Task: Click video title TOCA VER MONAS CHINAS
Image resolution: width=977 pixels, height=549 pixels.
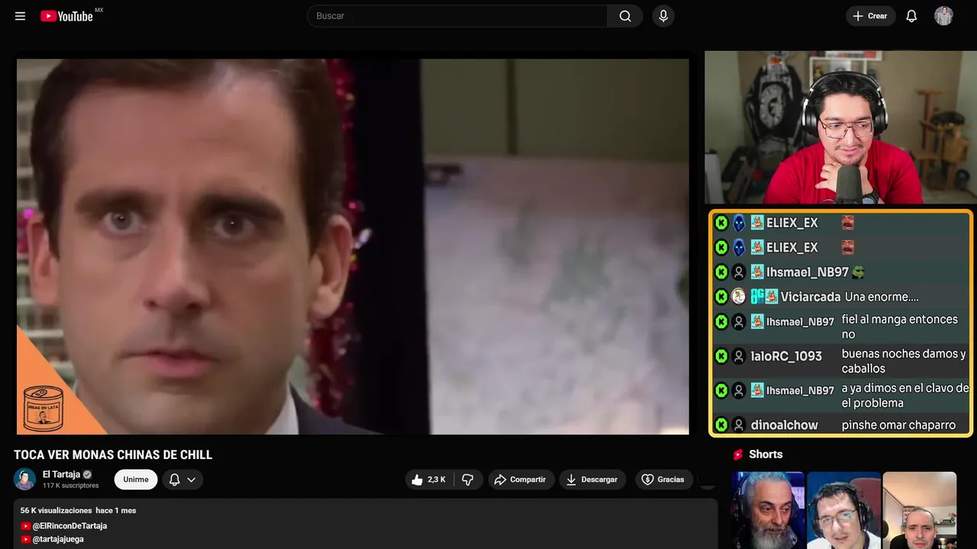Action: pyautogui.click(x=113, y=454)
